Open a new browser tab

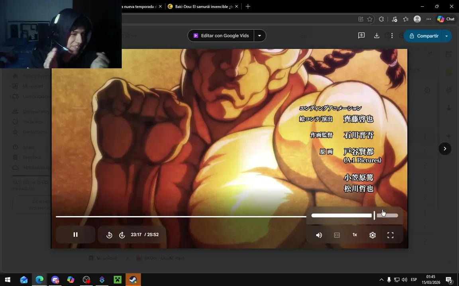click(248, 6)
